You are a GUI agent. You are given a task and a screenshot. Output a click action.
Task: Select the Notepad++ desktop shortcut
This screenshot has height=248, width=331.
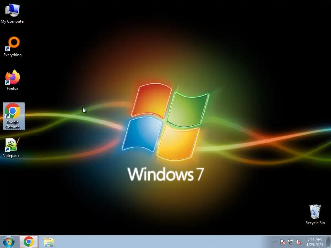point(13,148)
